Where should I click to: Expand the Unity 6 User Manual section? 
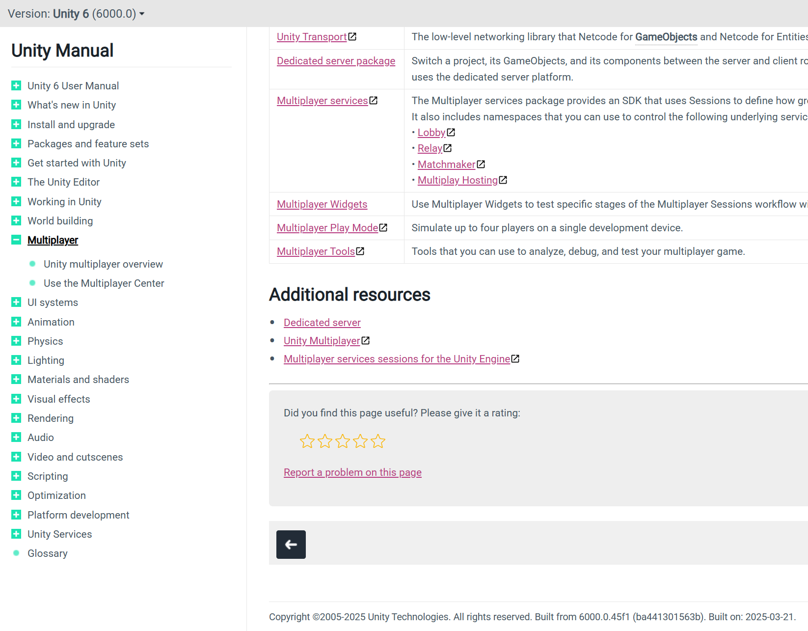click(x=16, y=85)
